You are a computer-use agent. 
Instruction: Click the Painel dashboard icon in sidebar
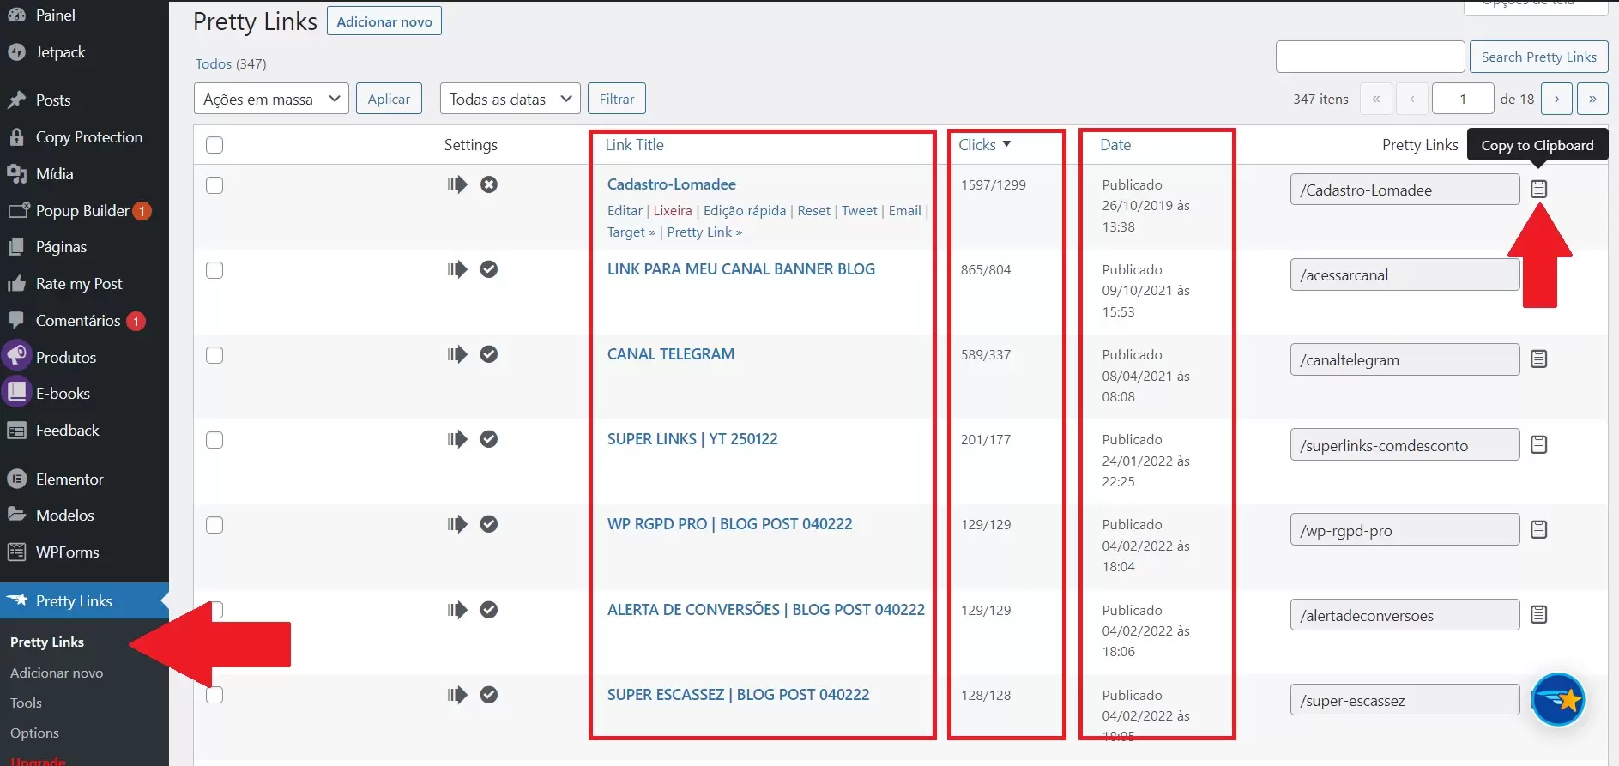coord(16,15)
